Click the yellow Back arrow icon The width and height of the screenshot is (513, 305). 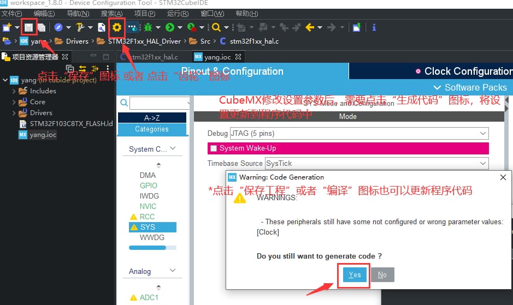310,27
